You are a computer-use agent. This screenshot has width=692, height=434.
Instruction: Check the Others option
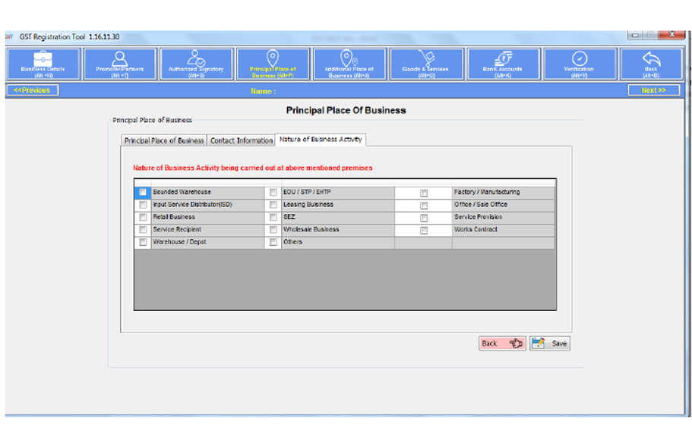pyautogui.click(x=273, y=243)
